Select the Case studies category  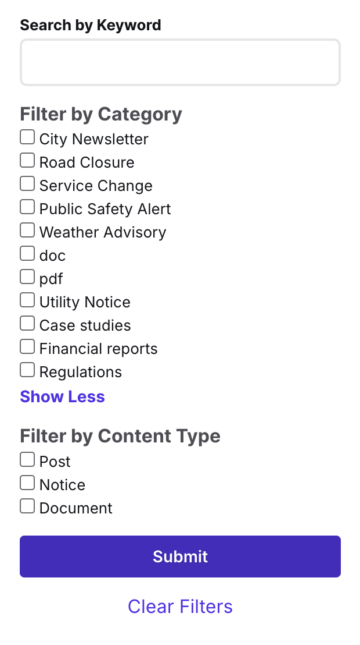click(27, 323)
